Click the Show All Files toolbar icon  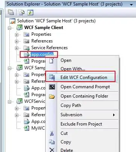tap(22, 12)
